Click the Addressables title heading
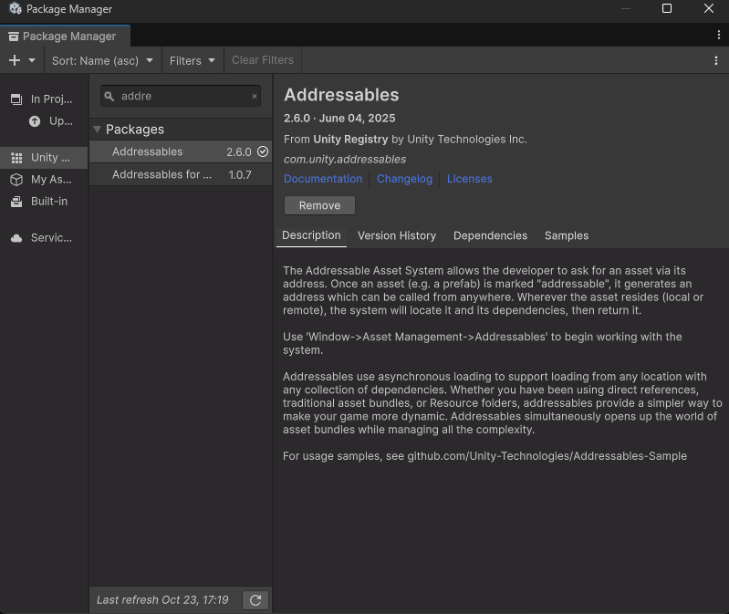The image size is (729, 614). pyautogui.click(x=341, y=95)
